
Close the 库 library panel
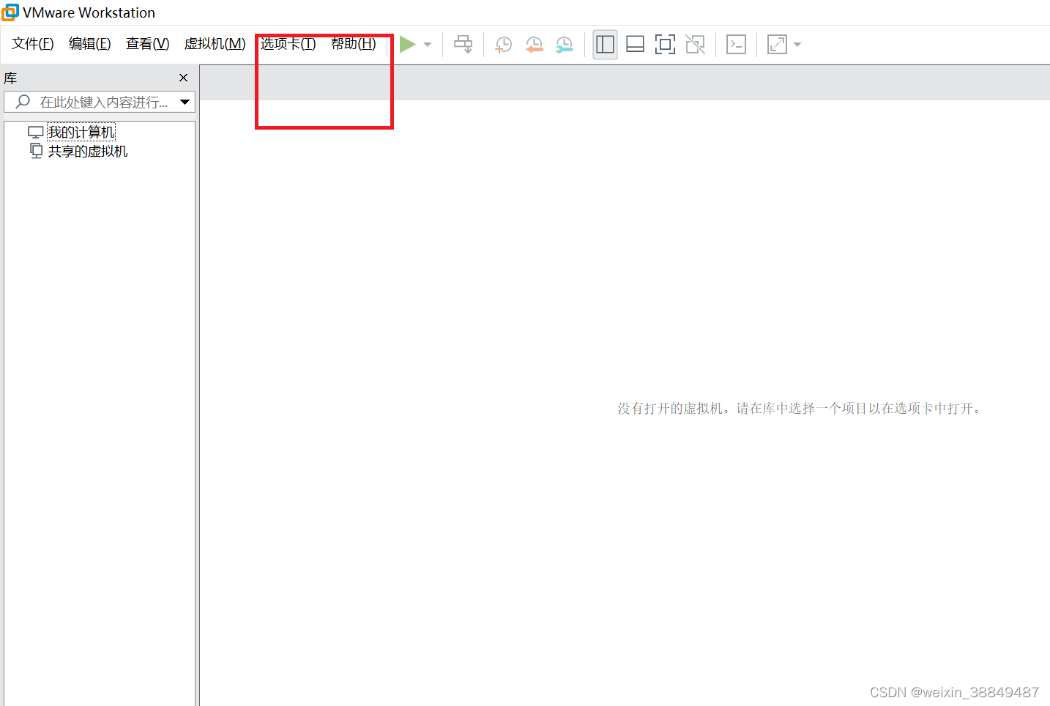pyautogui.click(x=183, y=78)
